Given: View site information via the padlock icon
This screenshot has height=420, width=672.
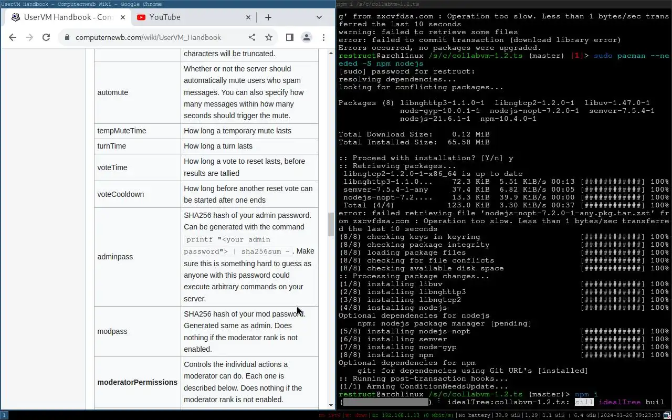Looking at the screenshot, I should (67, 37).
